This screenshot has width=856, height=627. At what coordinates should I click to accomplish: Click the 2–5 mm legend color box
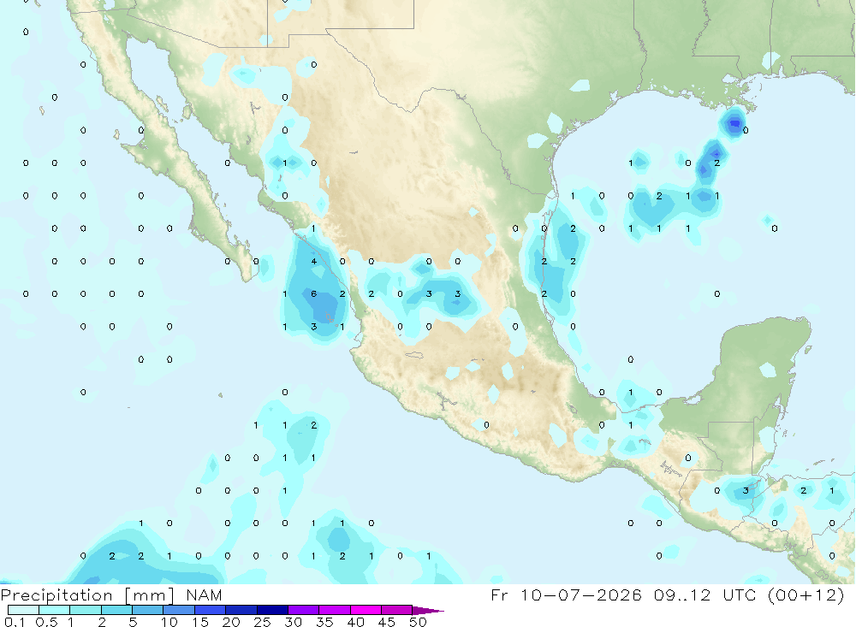(x=116, y=610)
